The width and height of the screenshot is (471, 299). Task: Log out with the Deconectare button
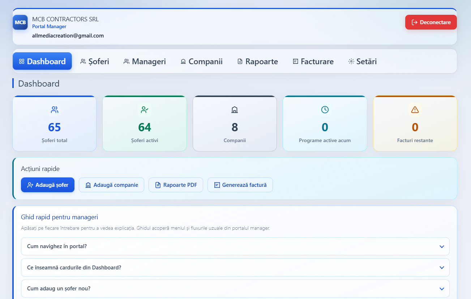[x=431, y=22]
